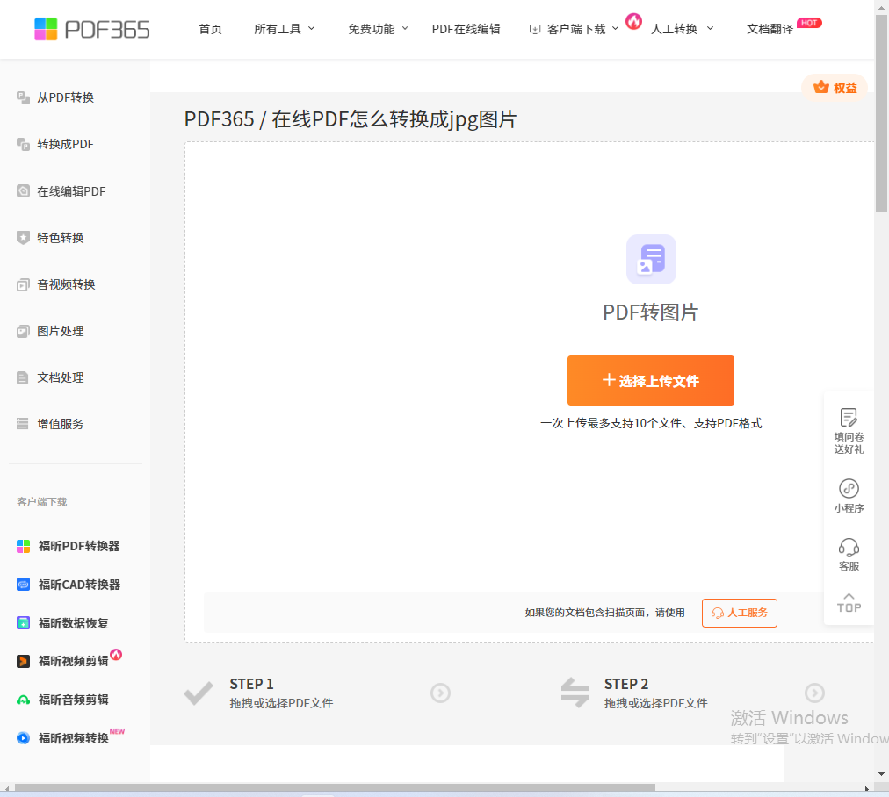Select the 文档处理 sidebar icon

23,377
